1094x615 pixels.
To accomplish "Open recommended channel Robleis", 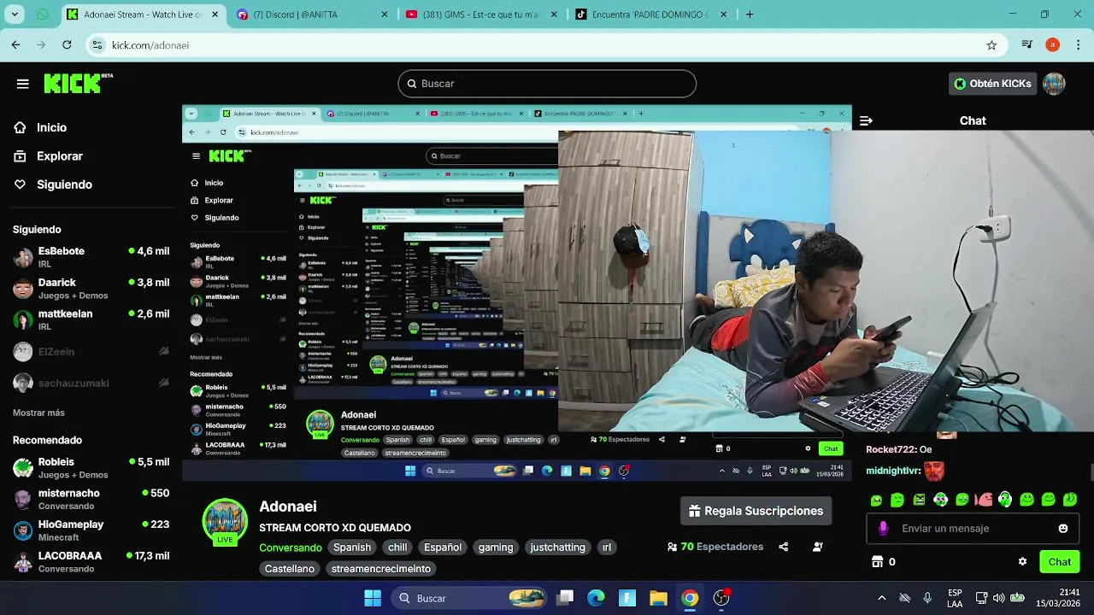I will pos(91,467).
